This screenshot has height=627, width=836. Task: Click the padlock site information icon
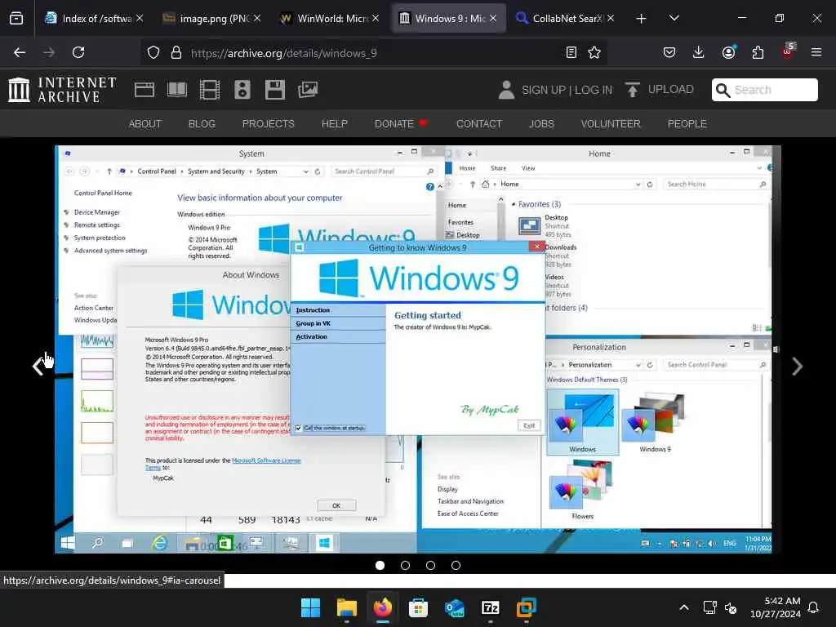[x=176, y=52]
